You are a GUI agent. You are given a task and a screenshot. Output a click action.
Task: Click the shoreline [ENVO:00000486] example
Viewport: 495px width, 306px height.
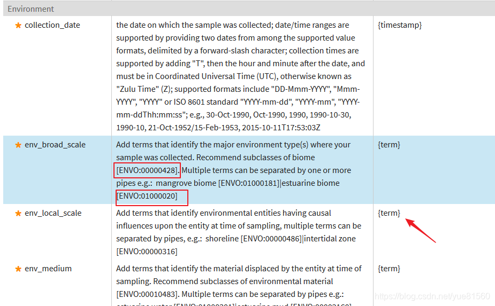pyautogui.click(x=254, y=239)
